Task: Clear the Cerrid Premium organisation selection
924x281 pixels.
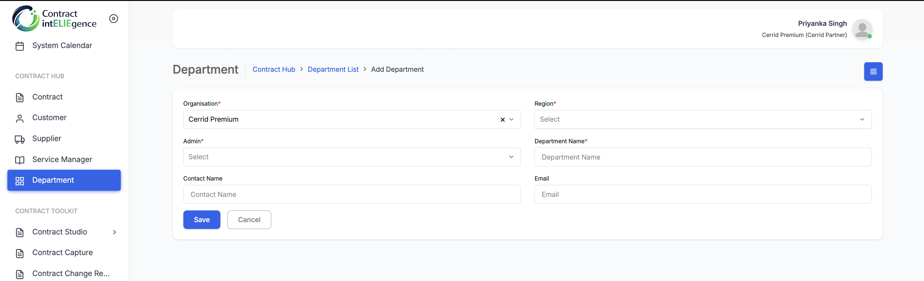Action: tap(502, 119)
